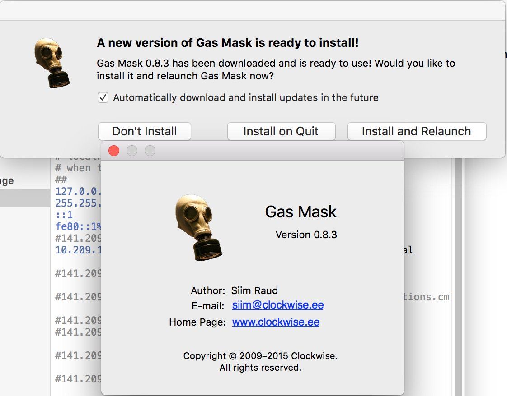Click the author name Siim Raud
Image resolution: width=507 pixels, height=396 pixels.
point(254,290)
